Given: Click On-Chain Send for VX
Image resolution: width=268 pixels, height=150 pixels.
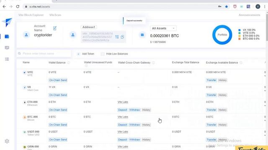Looking at the screenshot, I should pyautogui.click(x=58, y=95).
